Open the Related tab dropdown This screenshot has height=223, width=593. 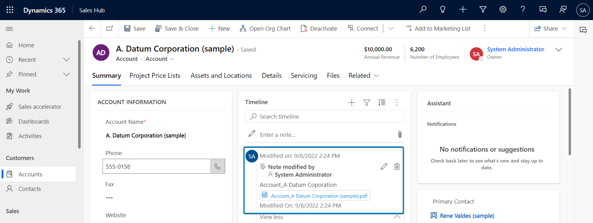click(376, 76)
